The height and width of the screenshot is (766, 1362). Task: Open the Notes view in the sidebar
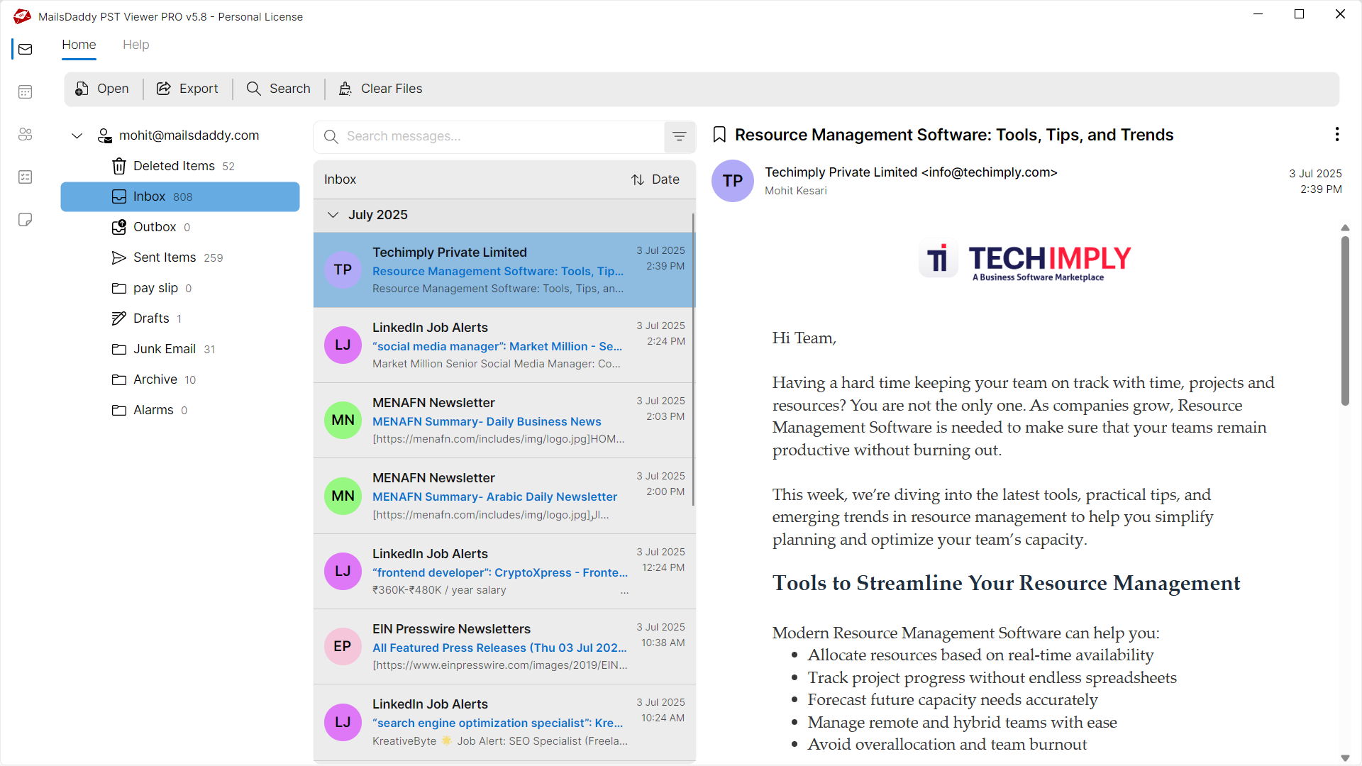tap(26, 219)
